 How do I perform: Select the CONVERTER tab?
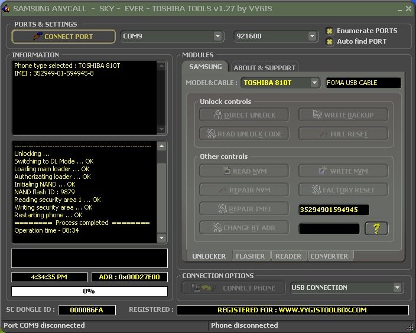(x=329, y=256)
